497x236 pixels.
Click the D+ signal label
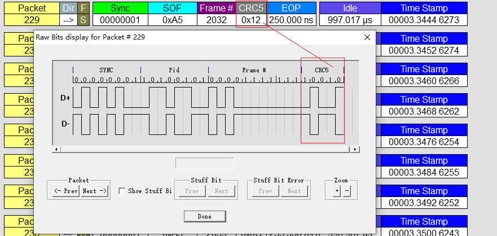point(65,98)
